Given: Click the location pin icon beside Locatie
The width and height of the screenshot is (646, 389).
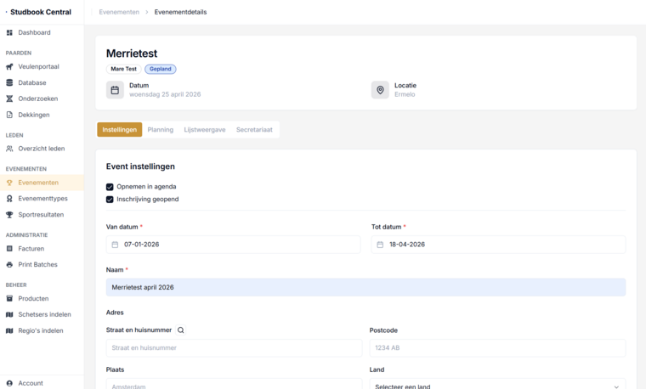Looking at the screenshot, I should pyautogui.click(x=380, y=90).
